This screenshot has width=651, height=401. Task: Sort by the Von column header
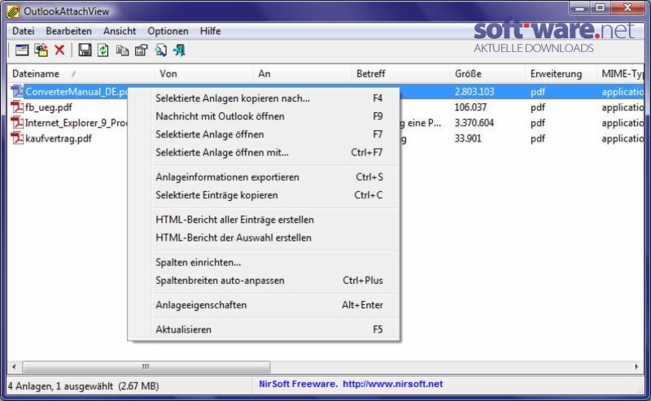[x=203, y=73]
